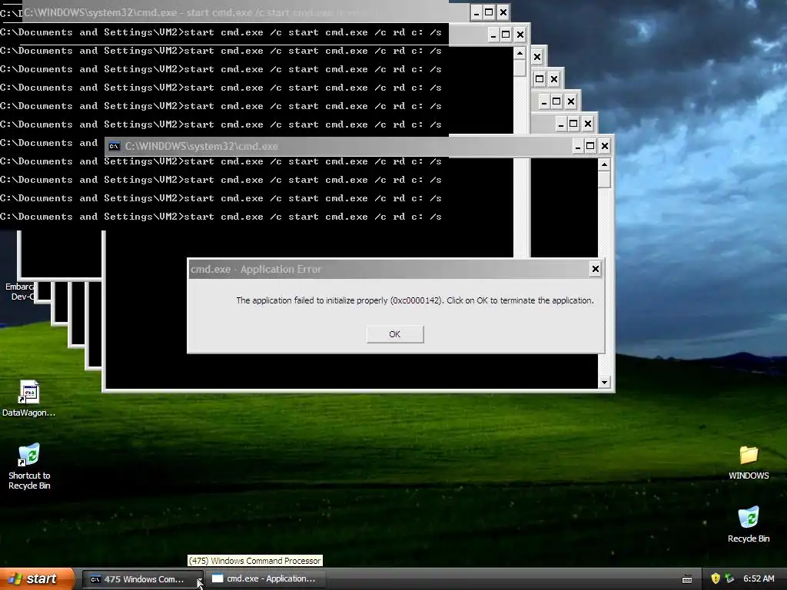The width and height of the screenshot is (787, 590).
Task: Switch to cmd.exe - Application taskbar button
Action: tap(265, 579)
